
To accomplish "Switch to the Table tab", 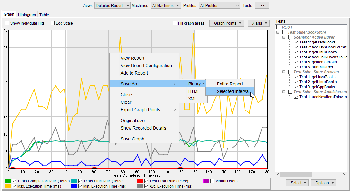I will (44, 15).
